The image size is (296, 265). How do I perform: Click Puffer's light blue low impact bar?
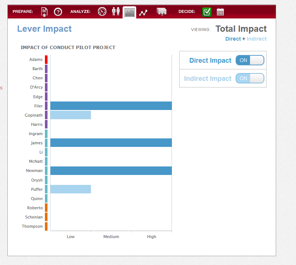[x=71, y=189]
